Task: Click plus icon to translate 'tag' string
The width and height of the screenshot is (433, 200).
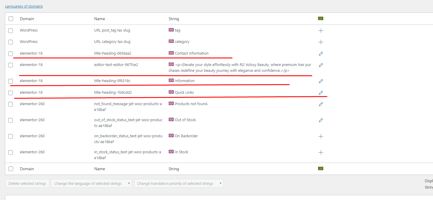Action: pyautogui.click(x=321, y=31)
